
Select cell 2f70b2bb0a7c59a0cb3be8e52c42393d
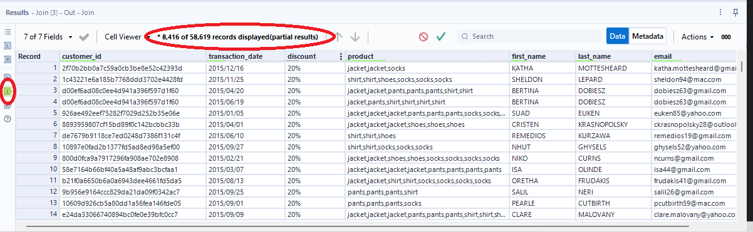coord(132,68)
